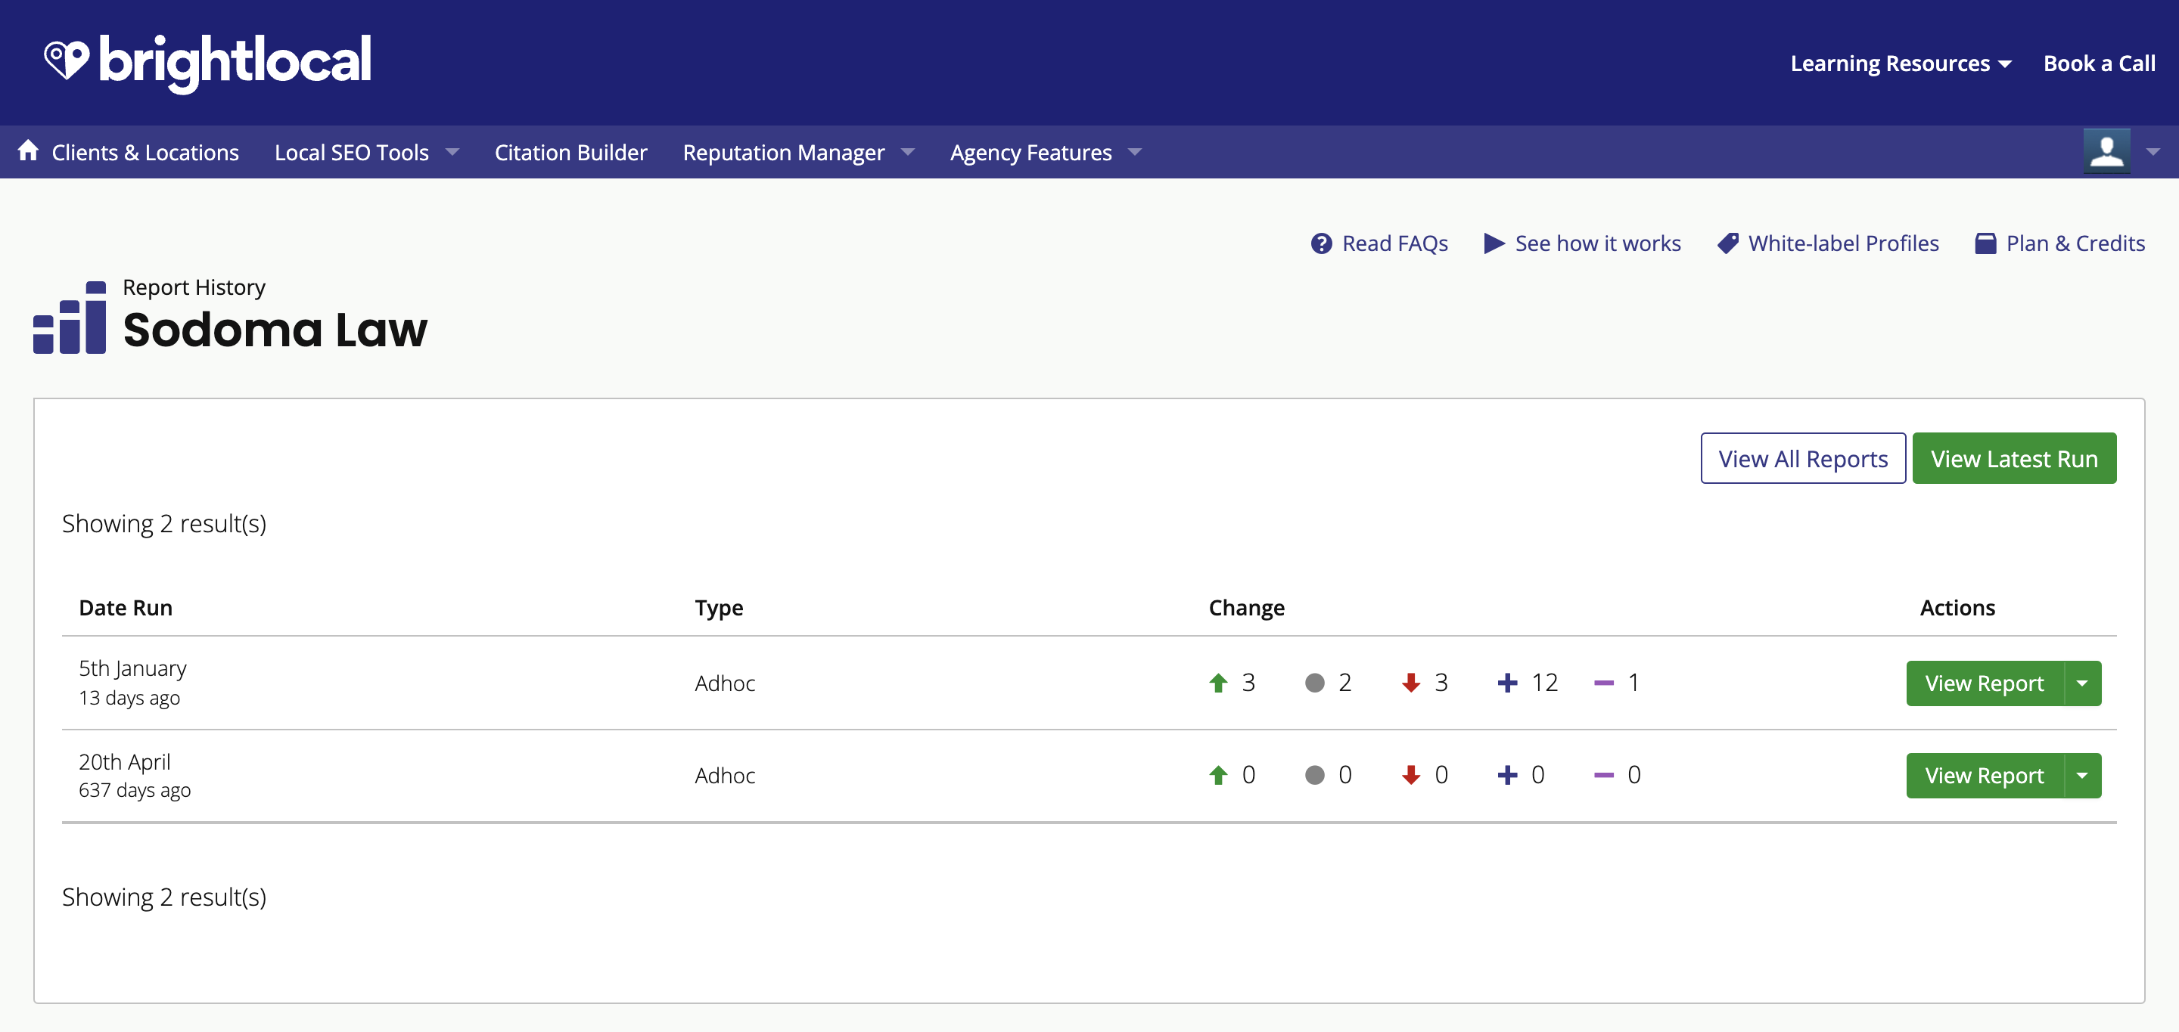Expand the Learning Resources dropdown
Screen dimensions: 2179x1032
[x=2005, y=64]
